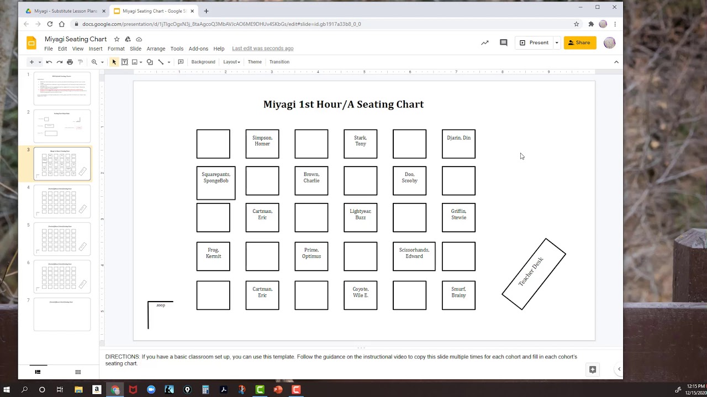Reload the page in Chrome
Viewport: 707px width, 397px height.
(x=50, y=24)
